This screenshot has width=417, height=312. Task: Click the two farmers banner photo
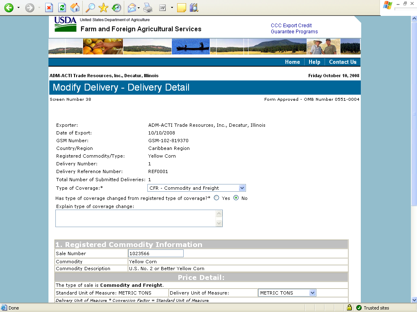point(323,46)
